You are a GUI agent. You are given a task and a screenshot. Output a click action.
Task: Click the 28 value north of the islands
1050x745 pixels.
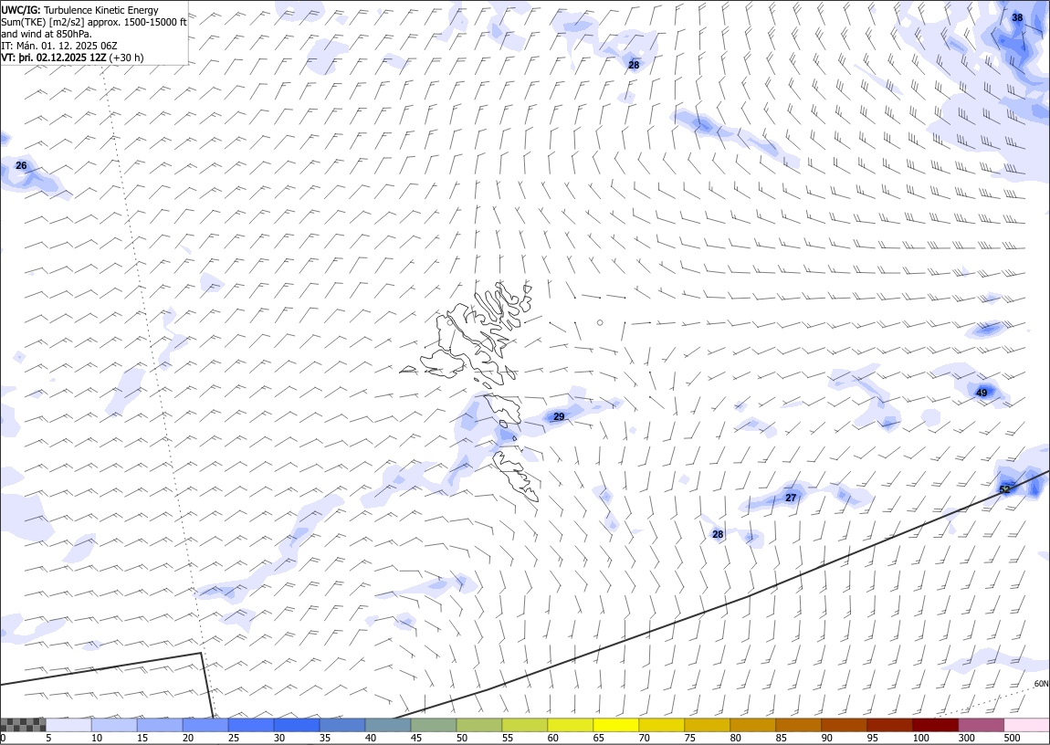pos(634,65)
